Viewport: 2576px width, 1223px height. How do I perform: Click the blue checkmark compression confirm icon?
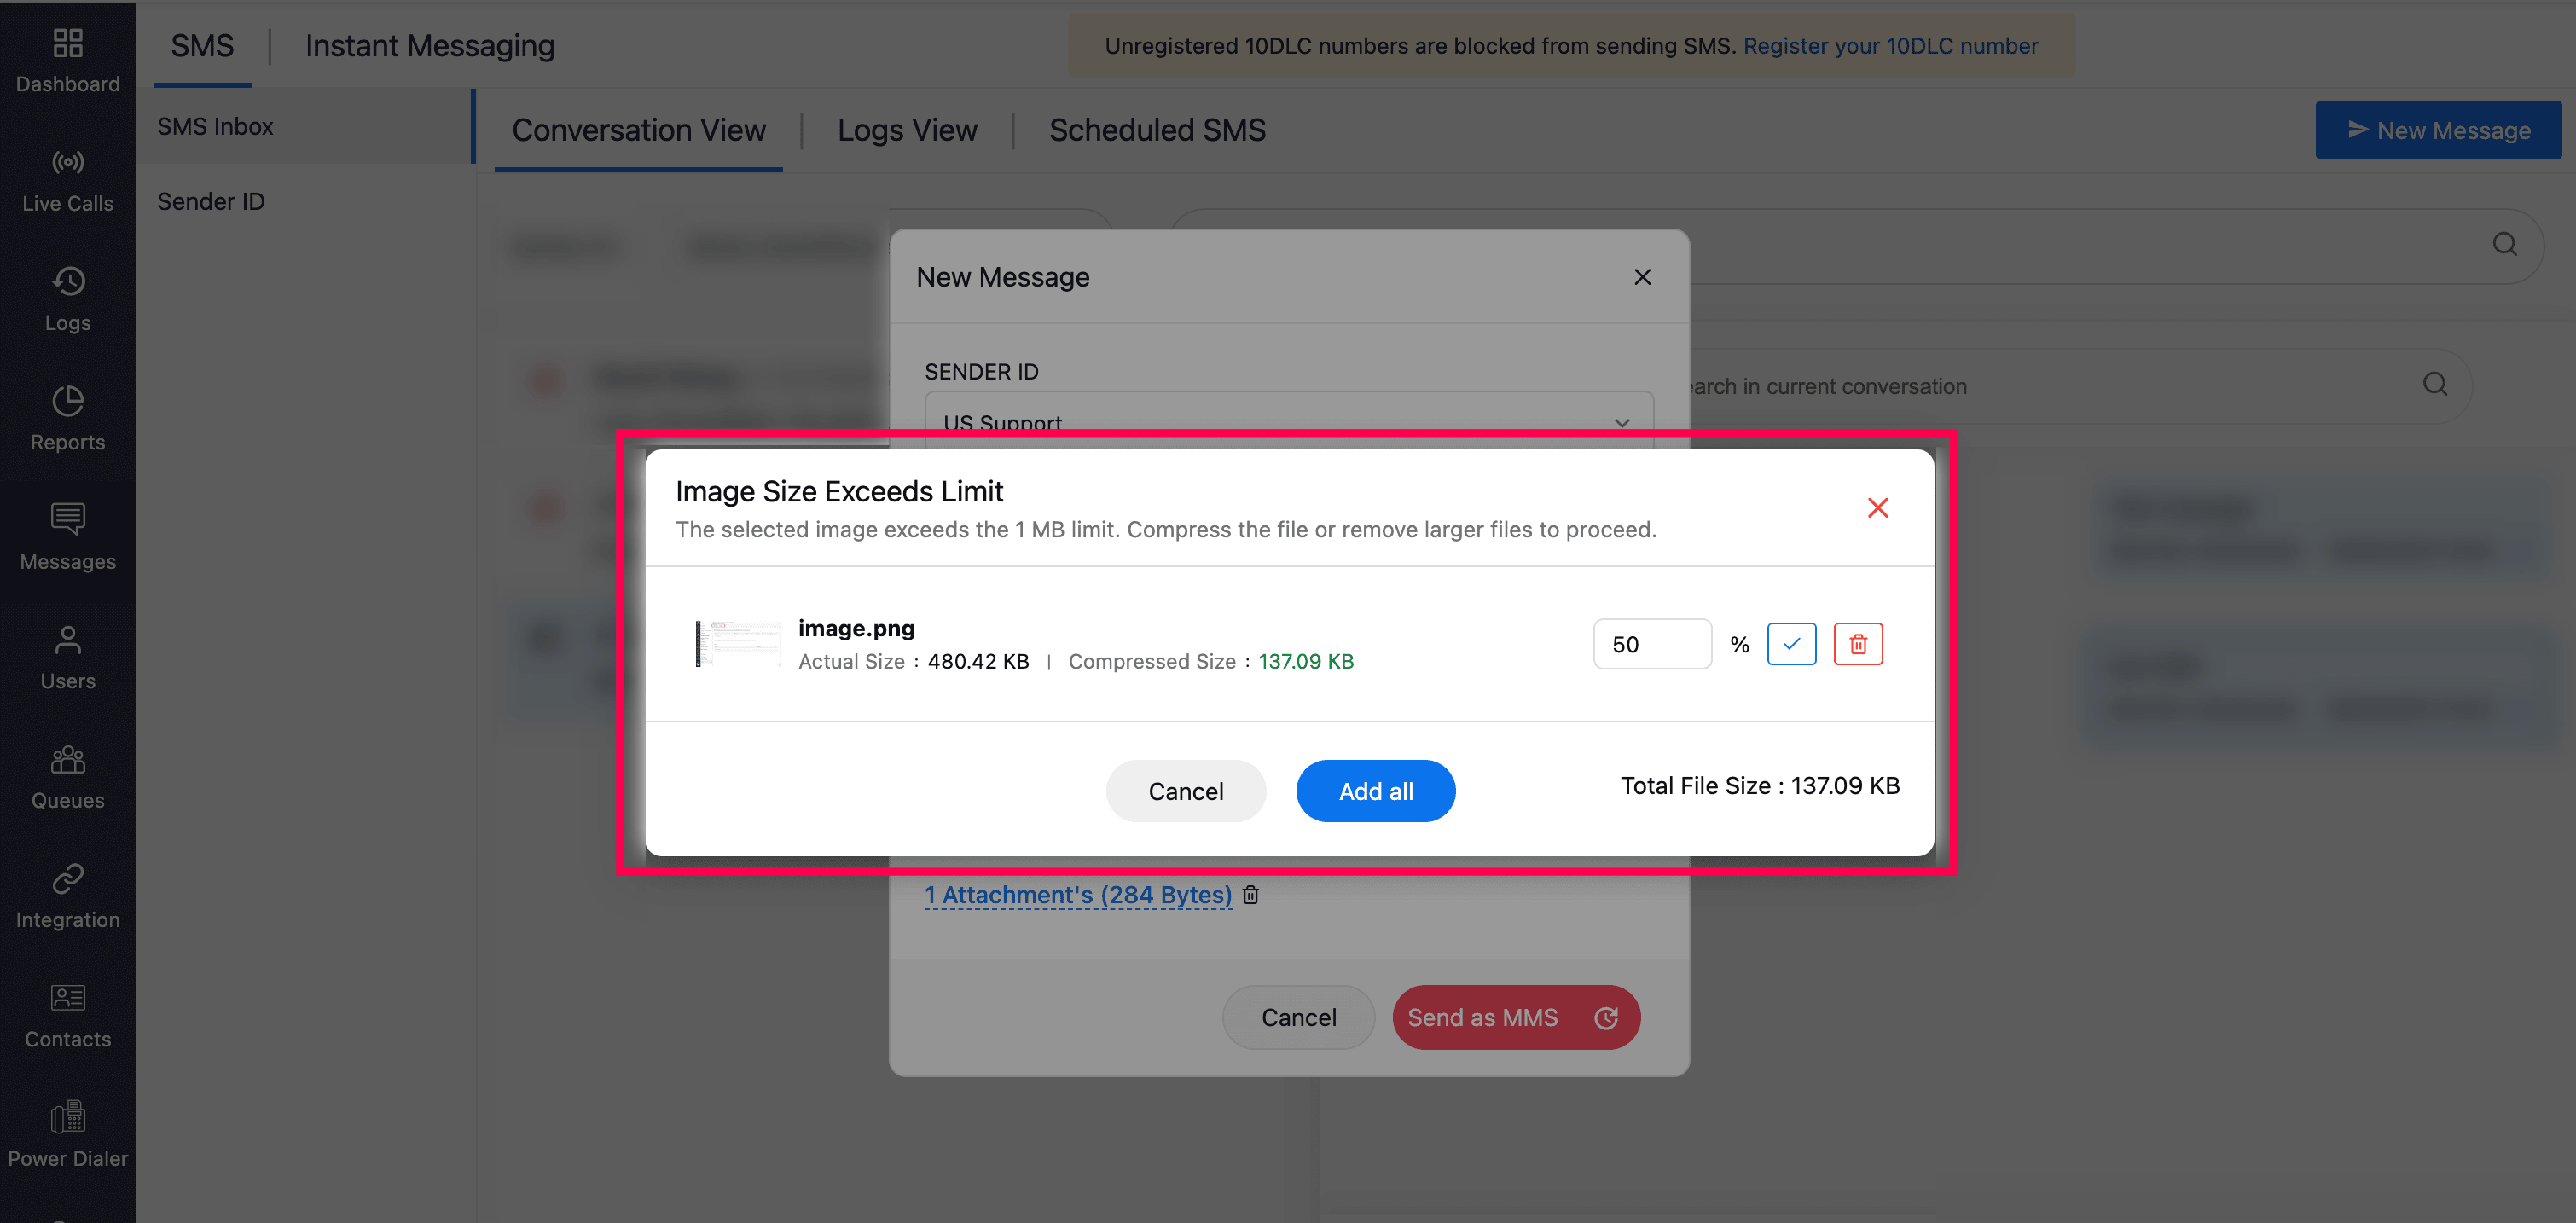click(x=1791, y=644)
